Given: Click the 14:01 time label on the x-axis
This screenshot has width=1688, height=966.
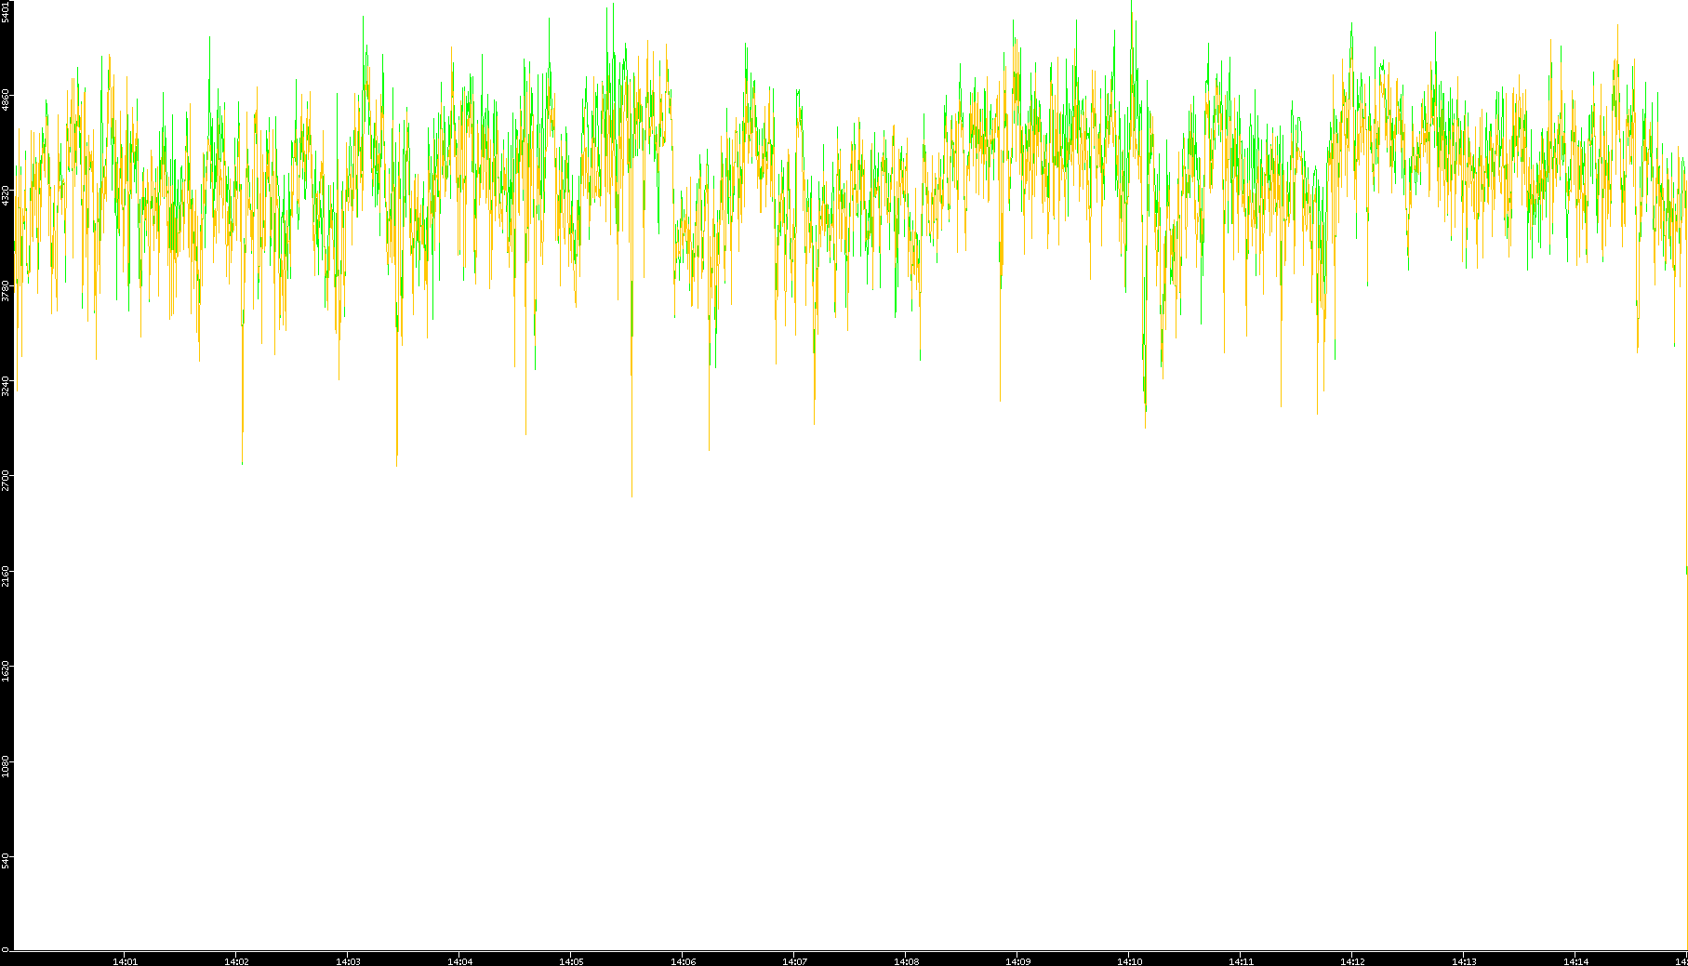Looking at the screenshot, I should click(125, 961).
